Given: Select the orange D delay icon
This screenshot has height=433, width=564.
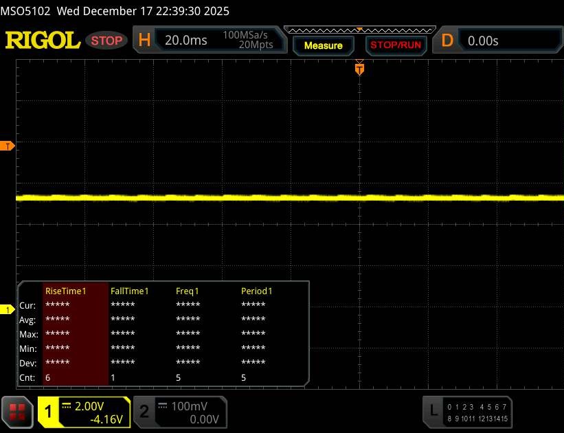Looking at the screenshot, I should (x=447, y=41).
